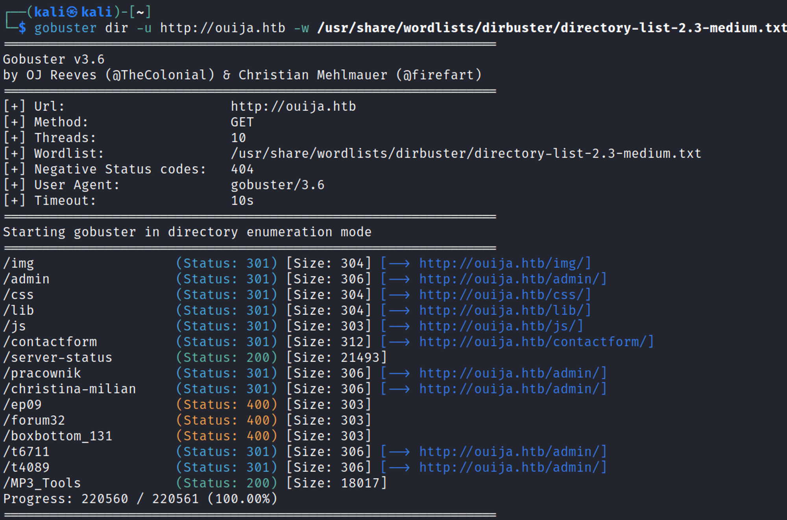The height and width of the screenshot is (520, 787).
Task: Click the Status 400 text for /ep09
Action: pyautogui.click(x=227, y=404)
